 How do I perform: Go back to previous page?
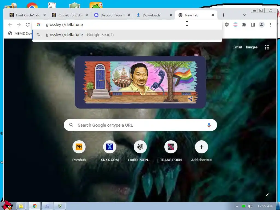(10, 25)
